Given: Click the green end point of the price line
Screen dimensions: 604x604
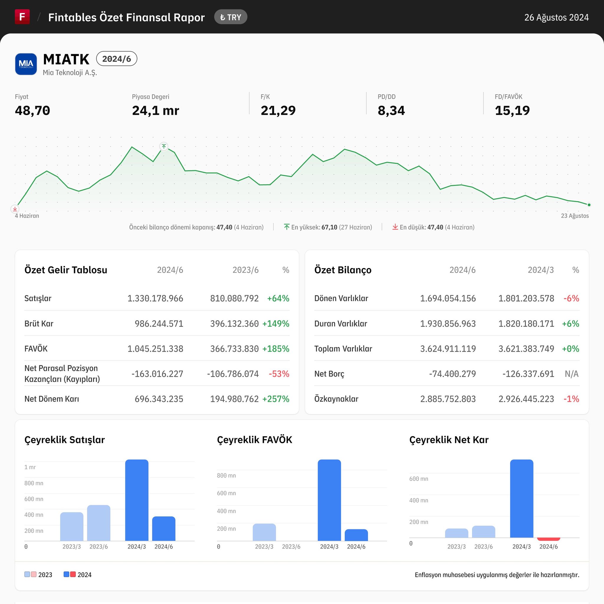Looking at the screenshot, I should (589, 205).
